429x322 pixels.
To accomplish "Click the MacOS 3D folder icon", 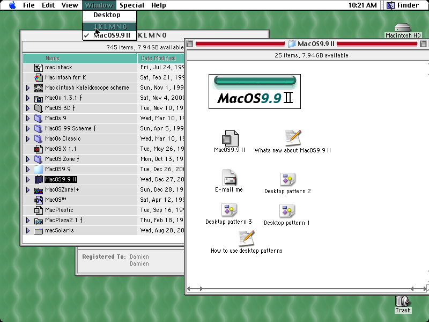I will (x=38, y=108).
